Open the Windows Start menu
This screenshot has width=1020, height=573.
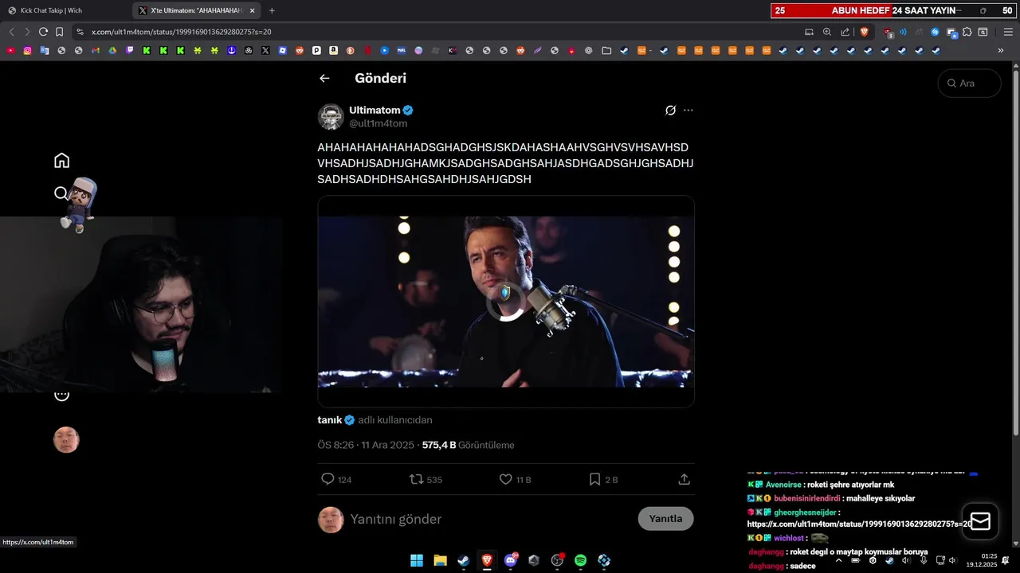pos(417,560)
